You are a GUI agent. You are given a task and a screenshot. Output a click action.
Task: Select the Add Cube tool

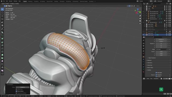2,36
